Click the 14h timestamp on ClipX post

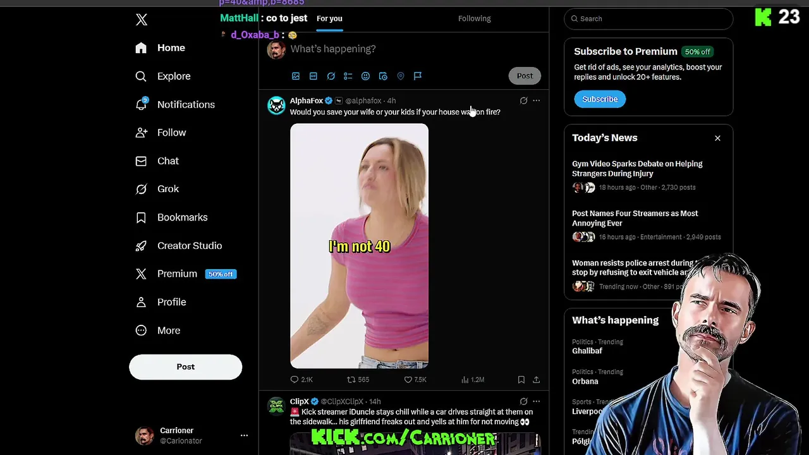click(x=375, y=402)
